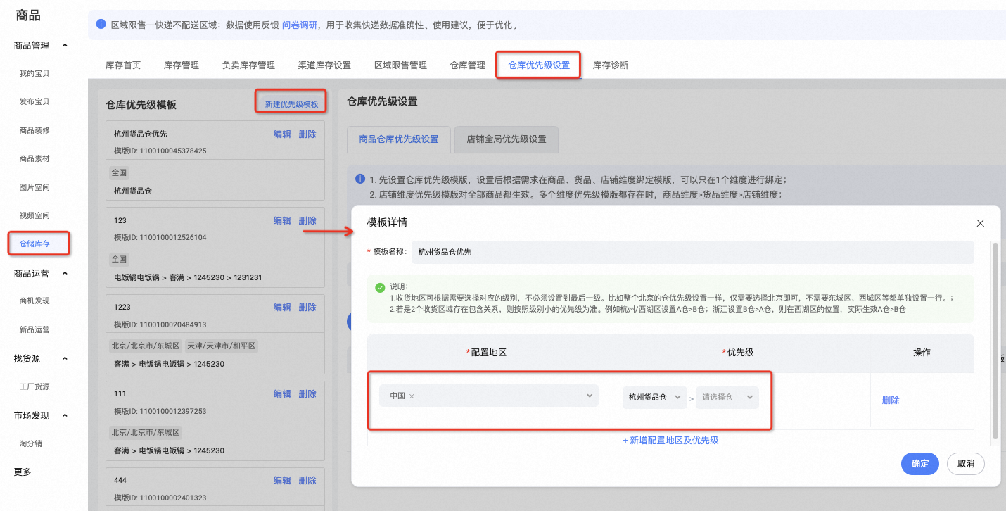This screenshot has width=1006, height=511.
Task: Click the 北京/北京市/东城区 tag in template 1223
Action: 146,346
